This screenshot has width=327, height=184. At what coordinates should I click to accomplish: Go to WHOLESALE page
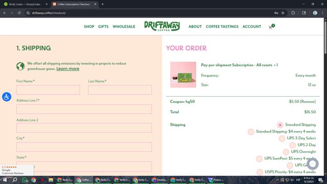point(124,27)
